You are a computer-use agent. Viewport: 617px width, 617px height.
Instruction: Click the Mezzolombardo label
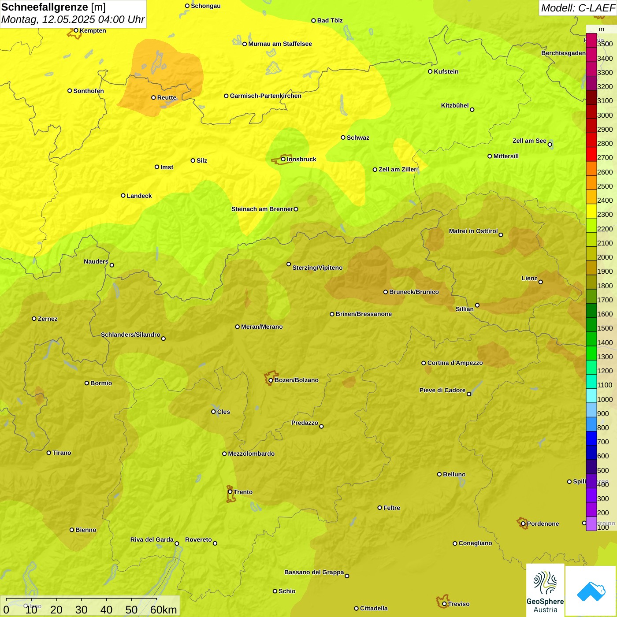(251, 453)
